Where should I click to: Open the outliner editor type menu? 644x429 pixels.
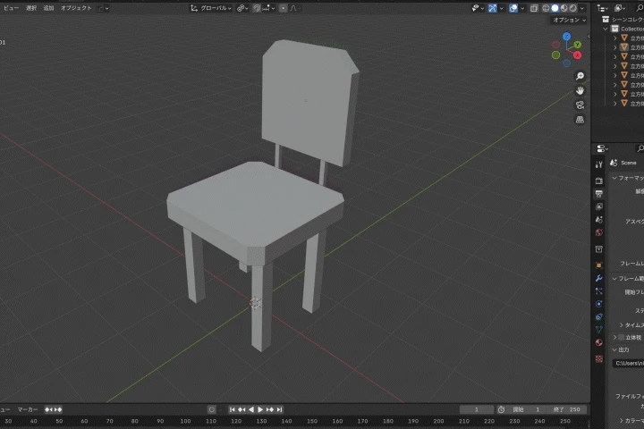tap(603, 8)
